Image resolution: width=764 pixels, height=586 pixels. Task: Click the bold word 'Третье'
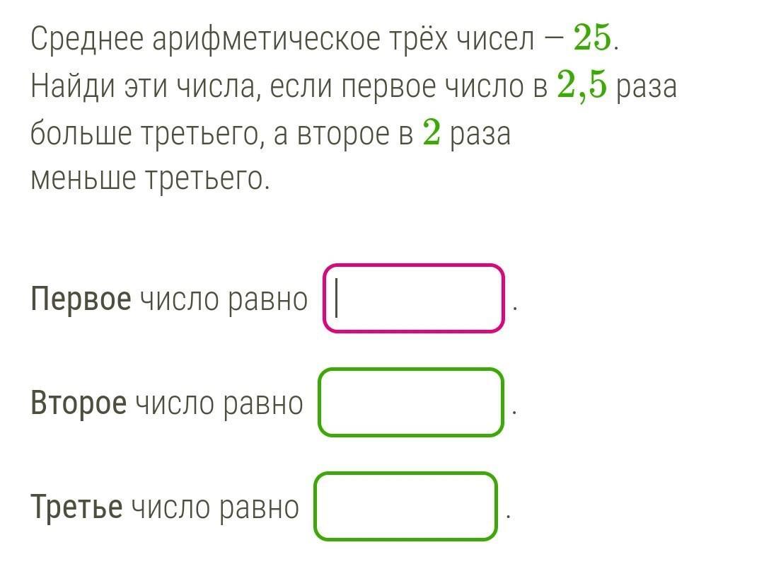pyautogui.click(x=76, y=507)
